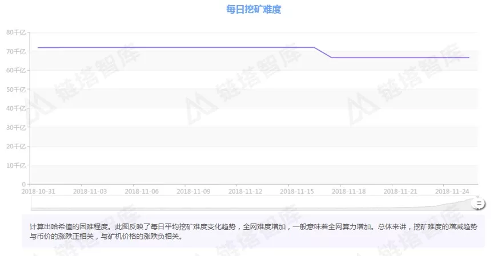
Task: Click y-axis label 40千亿
Action: pos(16,108)
